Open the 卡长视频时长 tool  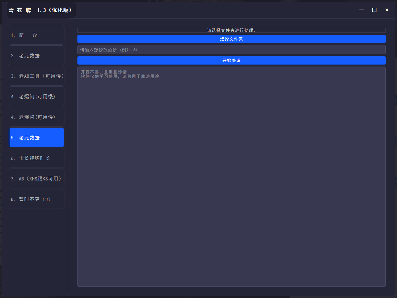[x=36, y=158]
